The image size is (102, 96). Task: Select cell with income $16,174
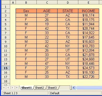click(x=88, y=15)
